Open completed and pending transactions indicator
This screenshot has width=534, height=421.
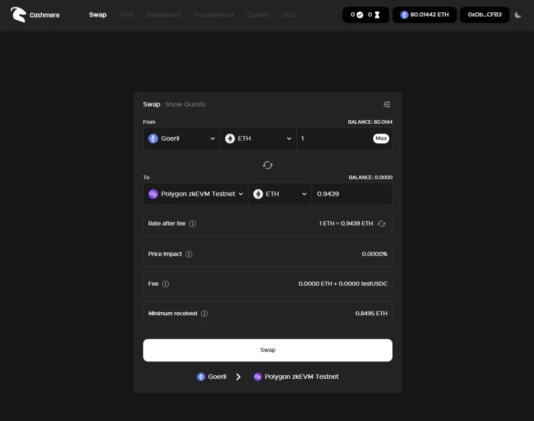(x=365, y=14)
